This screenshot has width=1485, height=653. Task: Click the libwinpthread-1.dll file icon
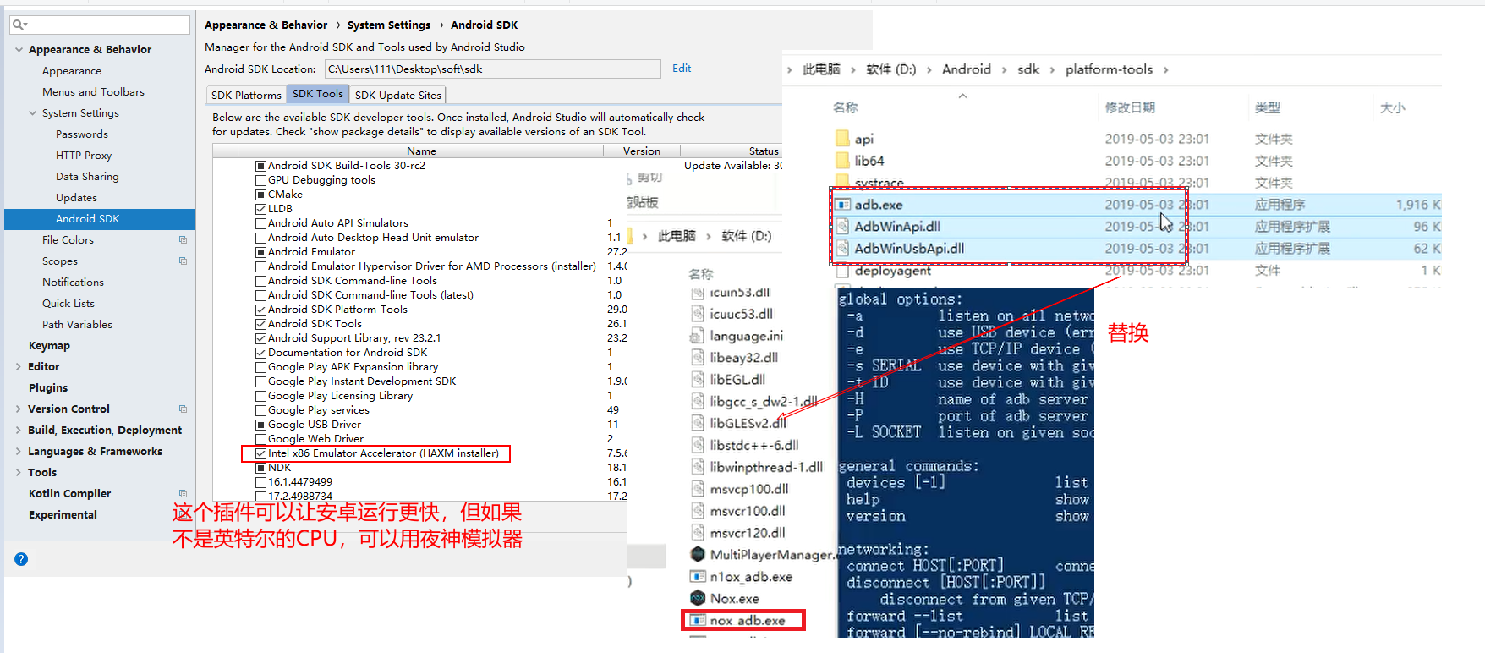pyautogui.click(x=698, y=467)
